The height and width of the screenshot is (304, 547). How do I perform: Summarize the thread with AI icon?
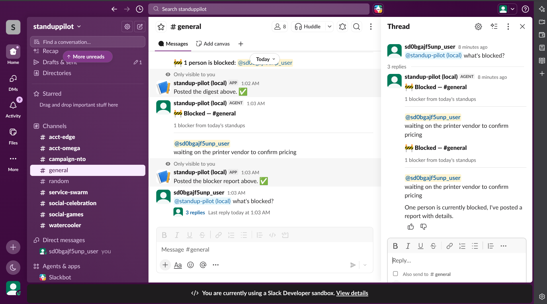click(494, 27)
